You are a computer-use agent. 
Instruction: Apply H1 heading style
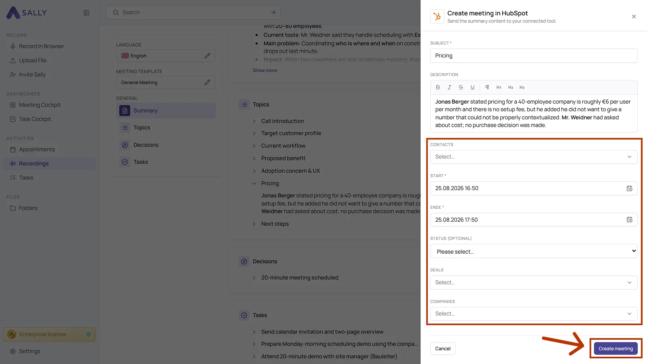coord(499,87)
